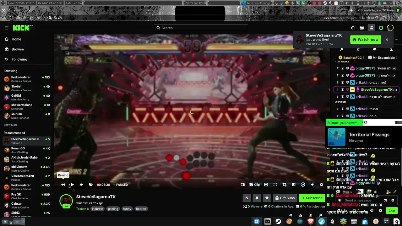The height and width of the screenshot is (226, 402).
Task: Open RonenGG recommended channel
Action: 27,150
